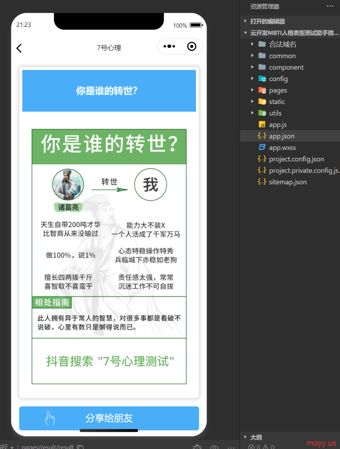Select app.json in the file tree
This screenshot has height=449, width=340.
point(282,136)
